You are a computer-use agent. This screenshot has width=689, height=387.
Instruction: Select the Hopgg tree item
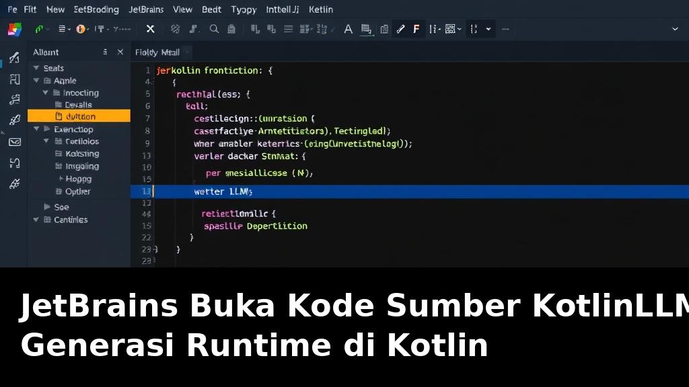click(x=75, y=179)
